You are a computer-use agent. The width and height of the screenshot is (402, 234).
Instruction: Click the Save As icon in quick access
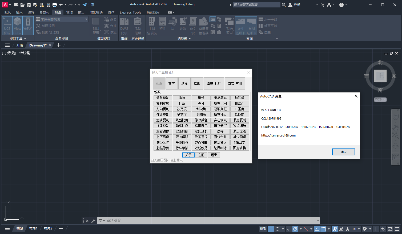point(35,5)
